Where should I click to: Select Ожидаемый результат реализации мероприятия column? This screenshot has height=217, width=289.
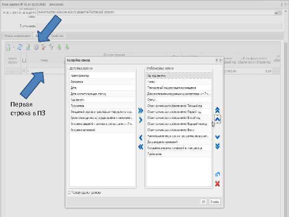(x=102, y=112)
